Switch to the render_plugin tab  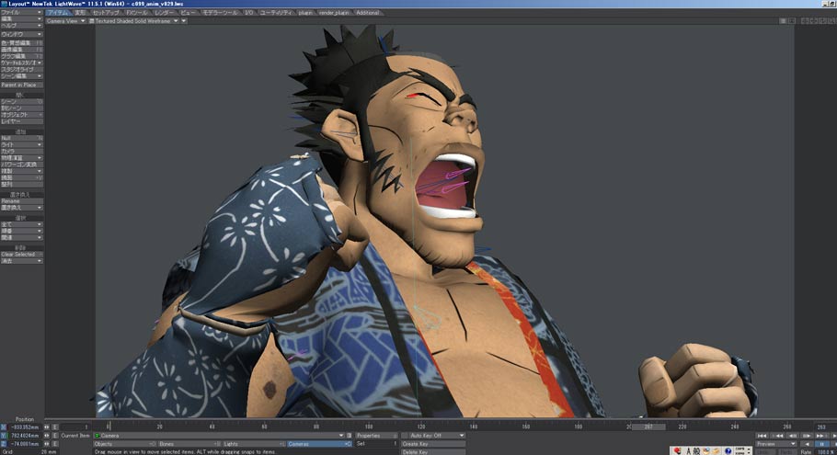[334, 13]
